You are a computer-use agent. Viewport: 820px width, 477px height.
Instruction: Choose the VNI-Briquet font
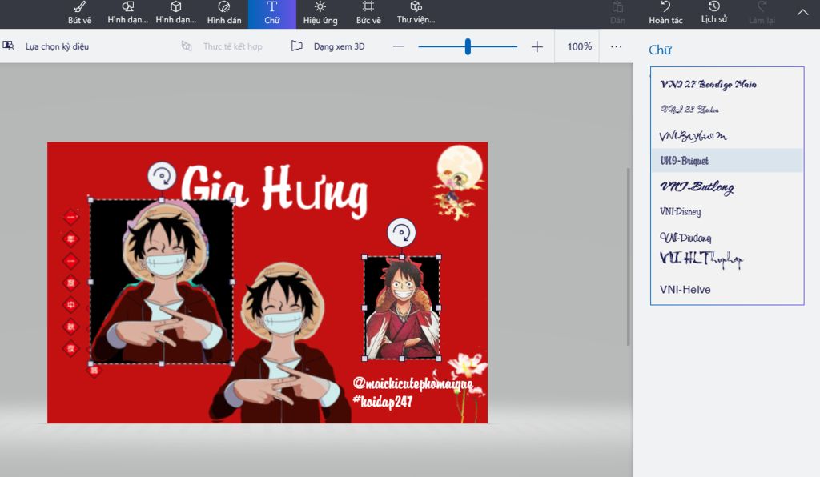point(727,160)
